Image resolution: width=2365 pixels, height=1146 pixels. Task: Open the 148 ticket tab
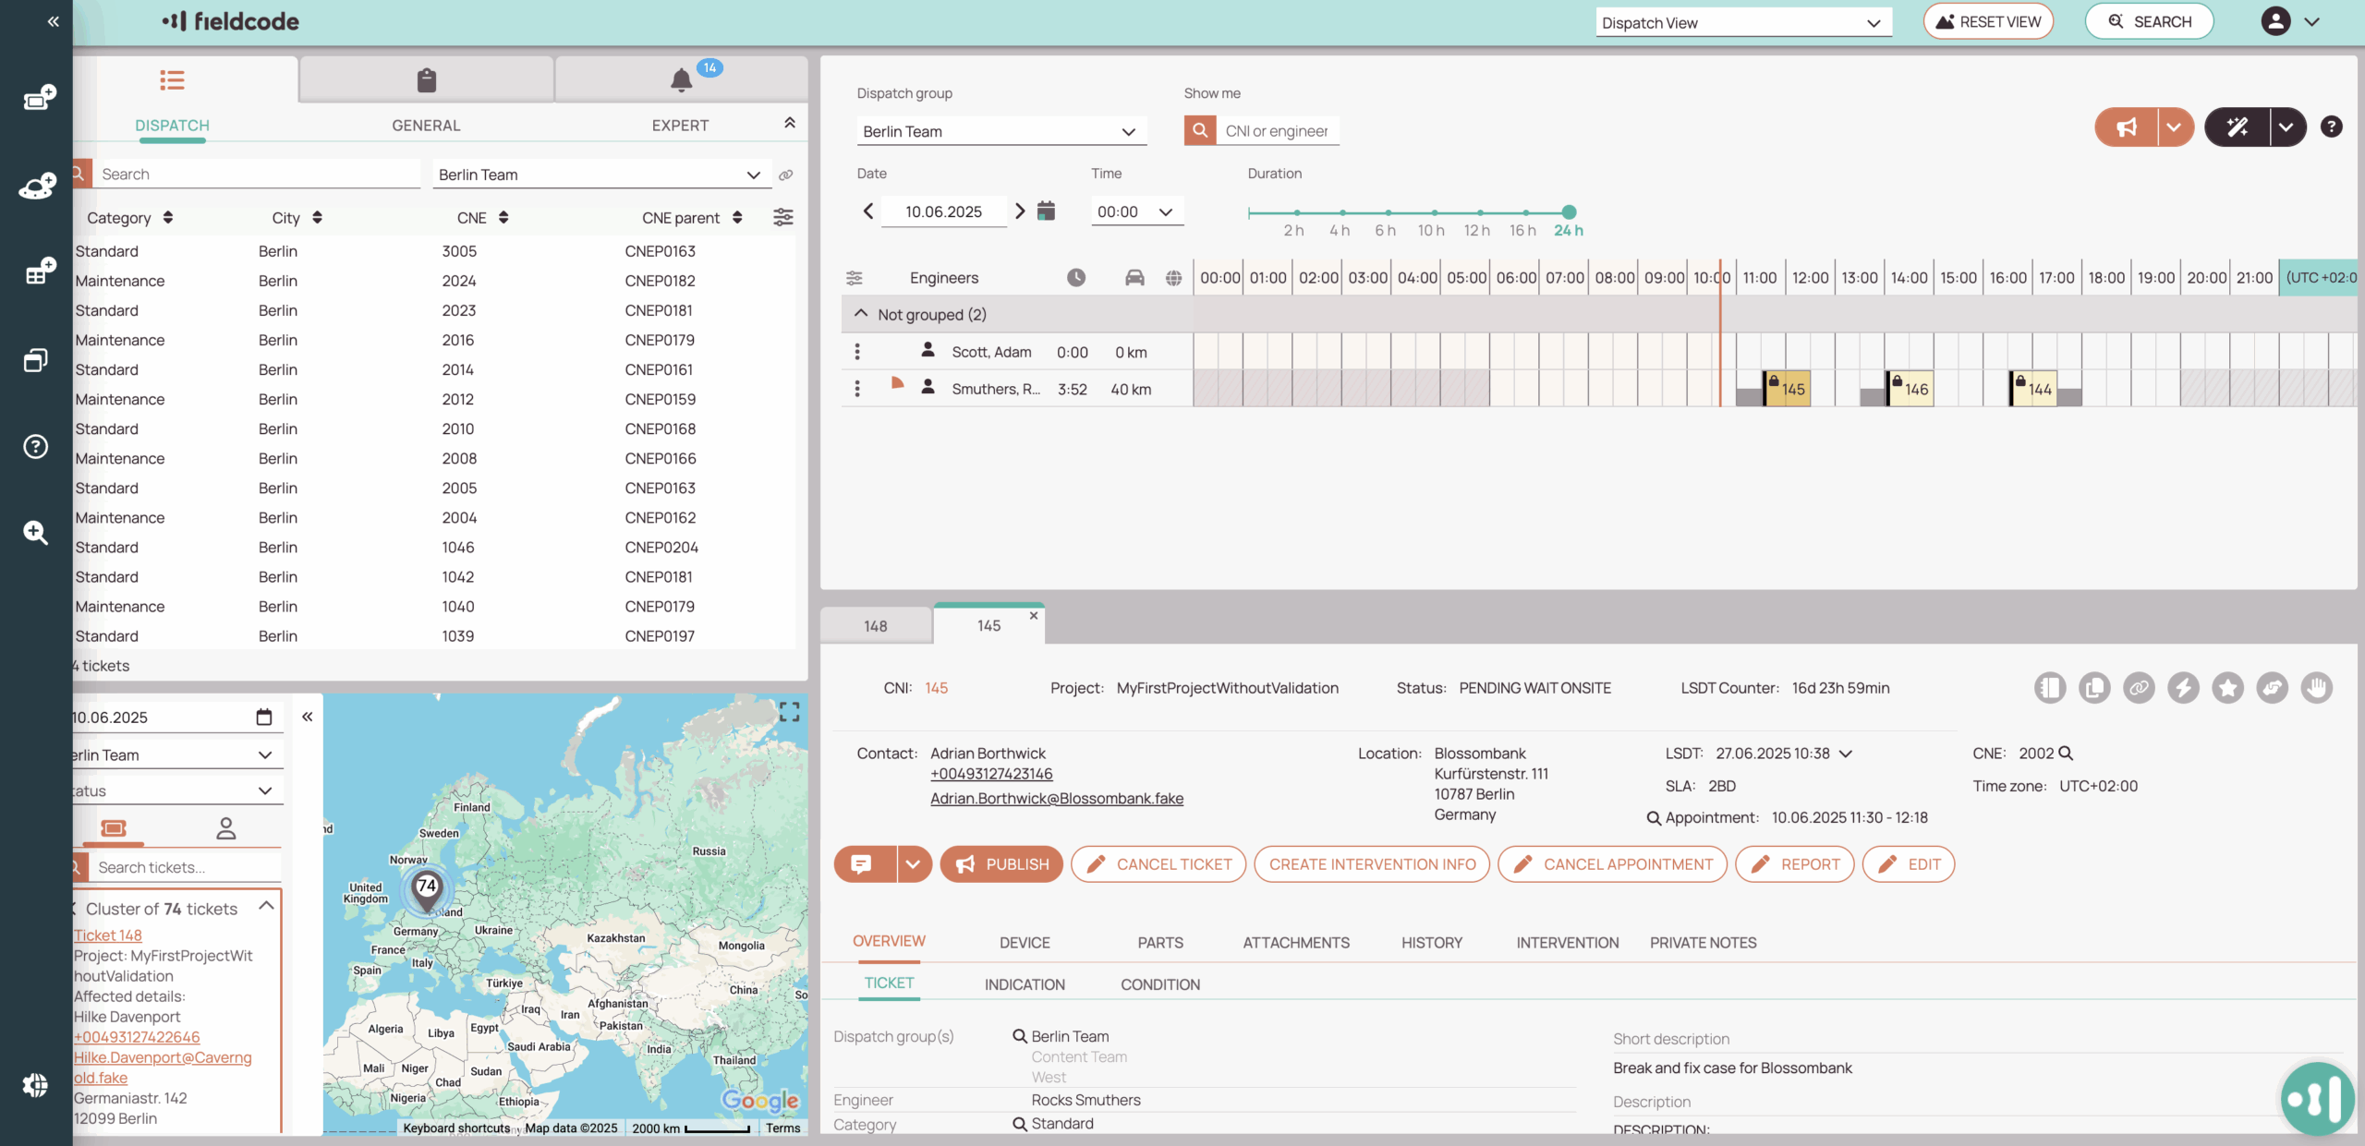(875, 626)
